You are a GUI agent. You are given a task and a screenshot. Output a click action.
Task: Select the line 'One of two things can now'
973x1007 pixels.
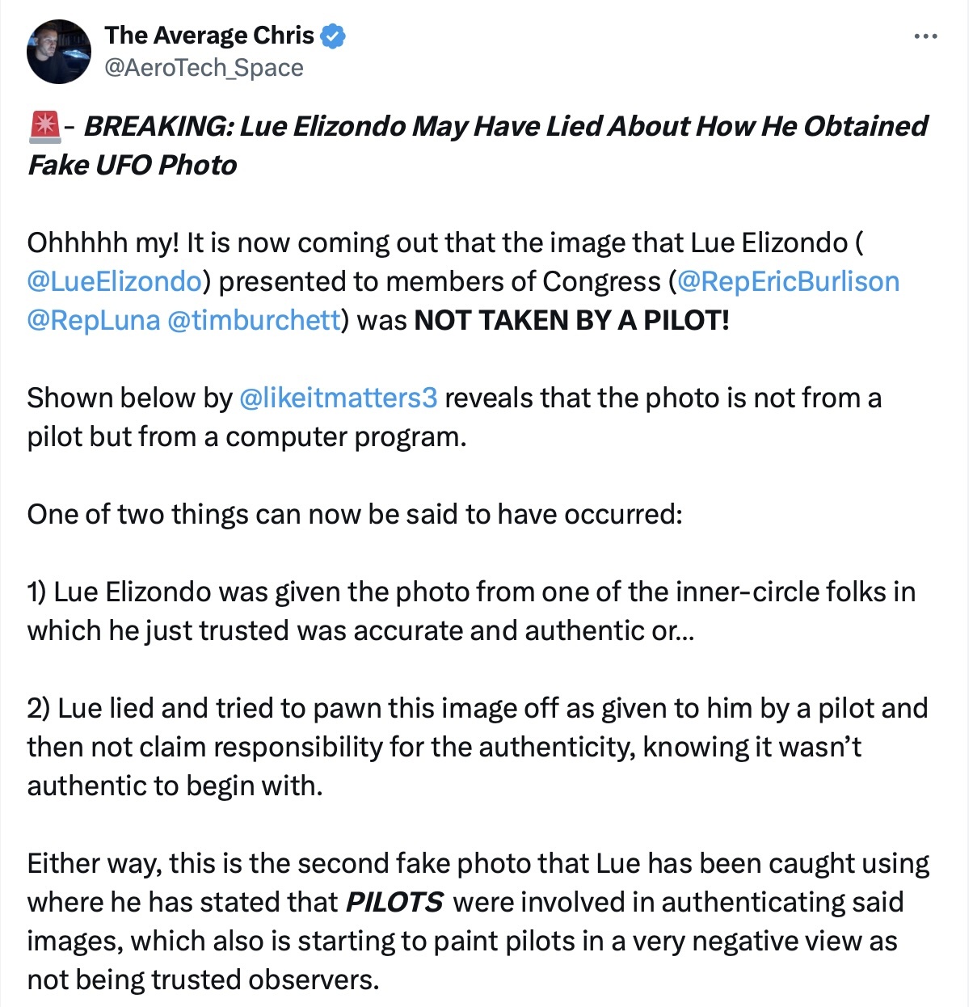(355, 514)
